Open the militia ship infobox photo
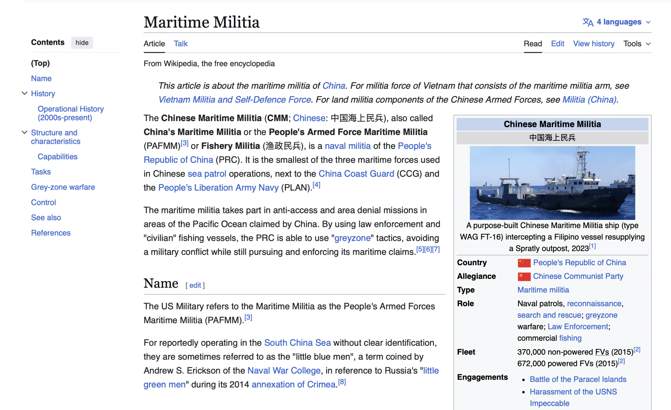The image size is (671, 410). tap(552, 183)
